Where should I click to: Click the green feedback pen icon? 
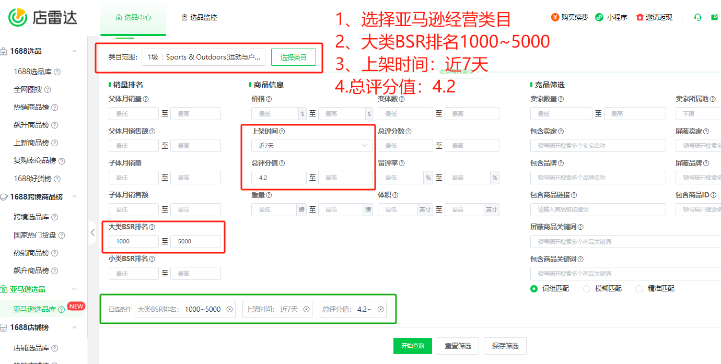714,17
